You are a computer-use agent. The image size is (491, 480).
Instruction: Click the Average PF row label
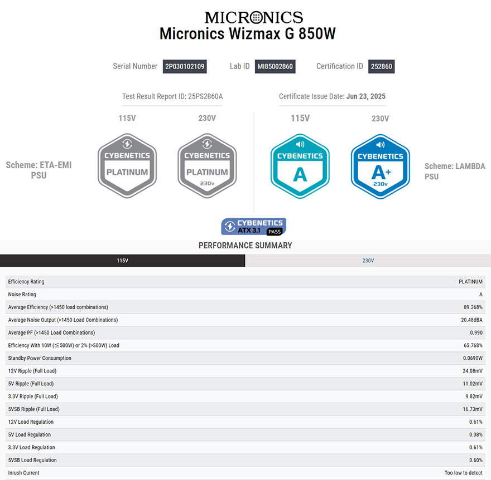click(x=51, y=332)
